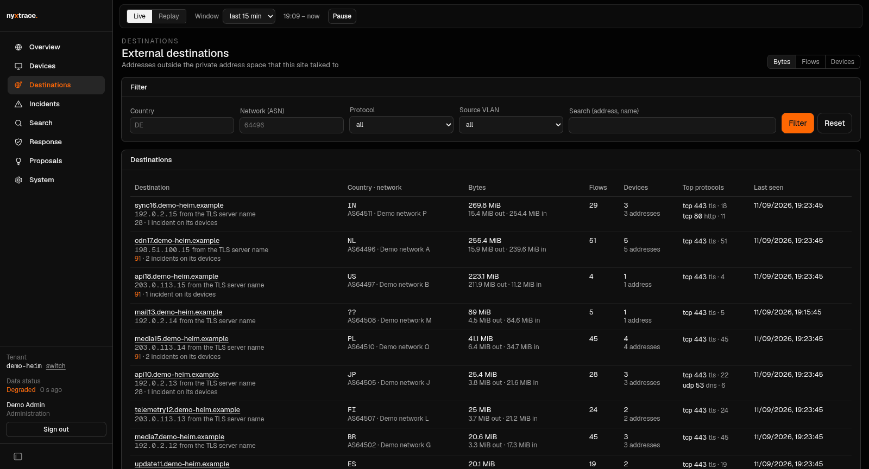Click 2 incidents text under cdn17
869x469 pixels.
(182, 259)
